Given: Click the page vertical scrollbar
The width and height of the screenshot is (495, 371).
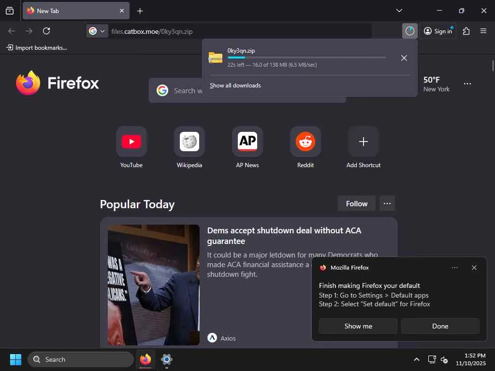Looking at the screenshot, I should pyautogui.click(x=493, y=66).
